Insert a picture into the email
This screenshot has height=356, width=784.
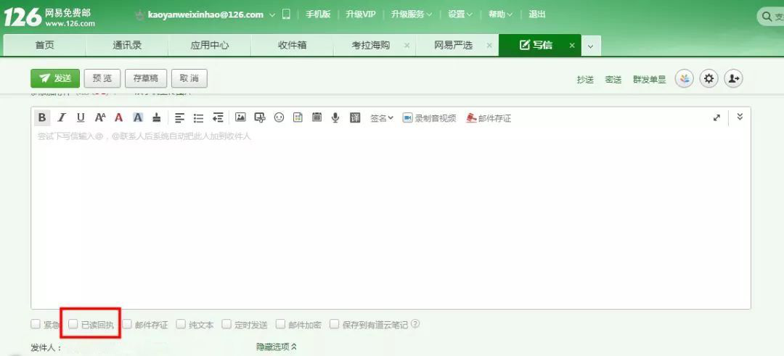tap(240, 117)
